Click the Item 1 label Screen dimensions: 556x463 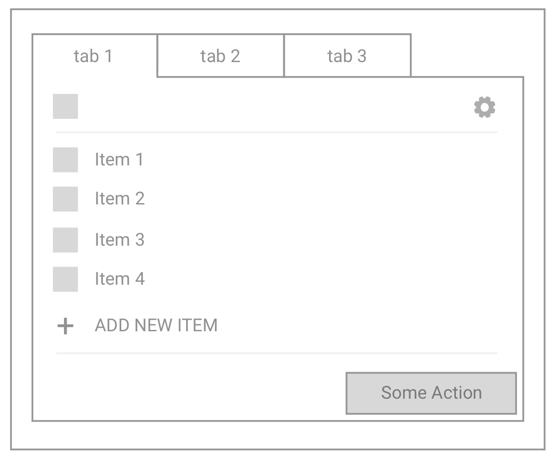pyautogui.click(x=119, y=160)
